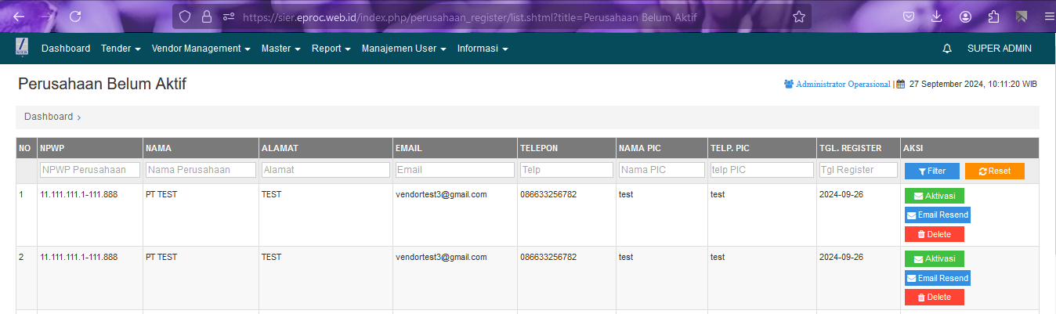Viewport: 1056px width, 314px height.
Task: Reload the page using the browser refresh icon
Action: (x=75, y=16)
